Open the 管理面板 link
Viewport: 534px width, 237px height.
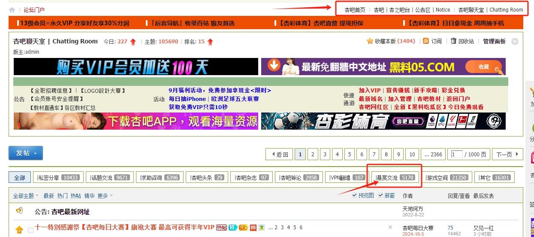pyautogui.click(x=494, y=41)
